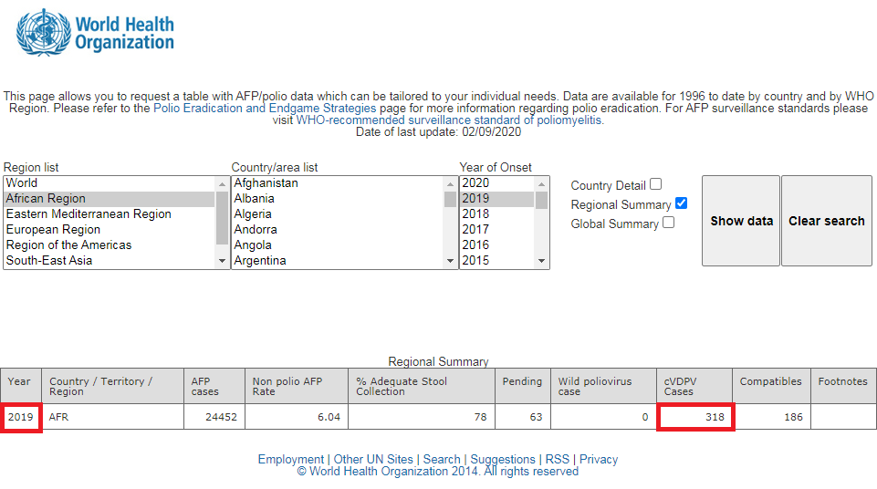
Task: Enable the Global Summary checkbox
Action: pyautogui.click(x=668, y=223)
